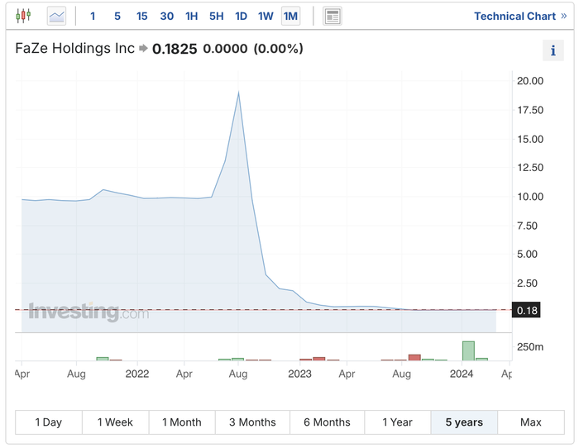
Task: Show the 1 Year range
Action: pos(397,422)
